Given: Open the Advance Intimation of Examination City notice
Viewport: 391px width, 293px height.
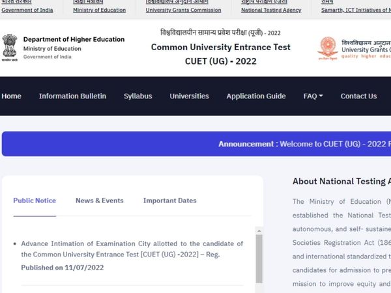Looking at the screenshot, I should (132, 249).
